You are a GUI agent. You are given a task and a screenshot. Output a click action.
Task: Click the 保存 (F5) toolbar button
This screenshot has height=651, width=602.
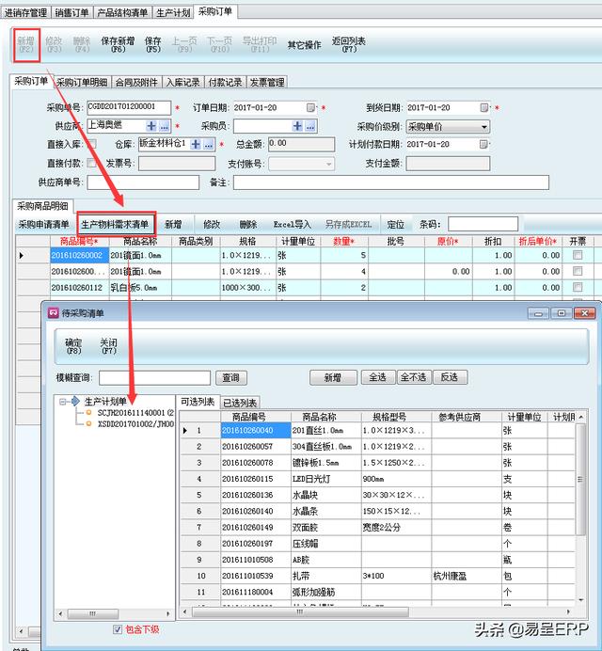[x=153, y=44]
